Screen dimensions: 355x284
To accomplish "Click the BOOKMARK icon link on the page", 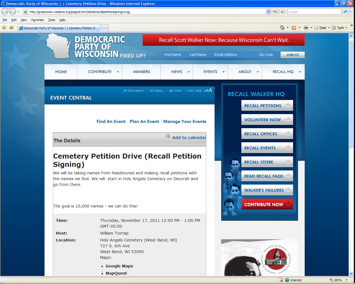I will (x=134, y=91).
